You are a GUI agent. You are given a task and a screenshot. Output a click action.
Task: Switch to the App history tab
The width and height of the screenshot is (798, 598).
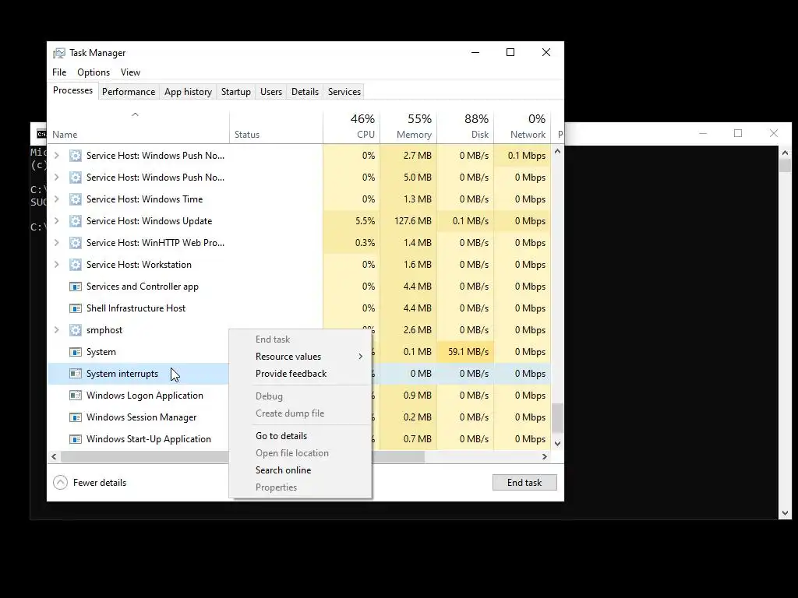click(188, 92)
